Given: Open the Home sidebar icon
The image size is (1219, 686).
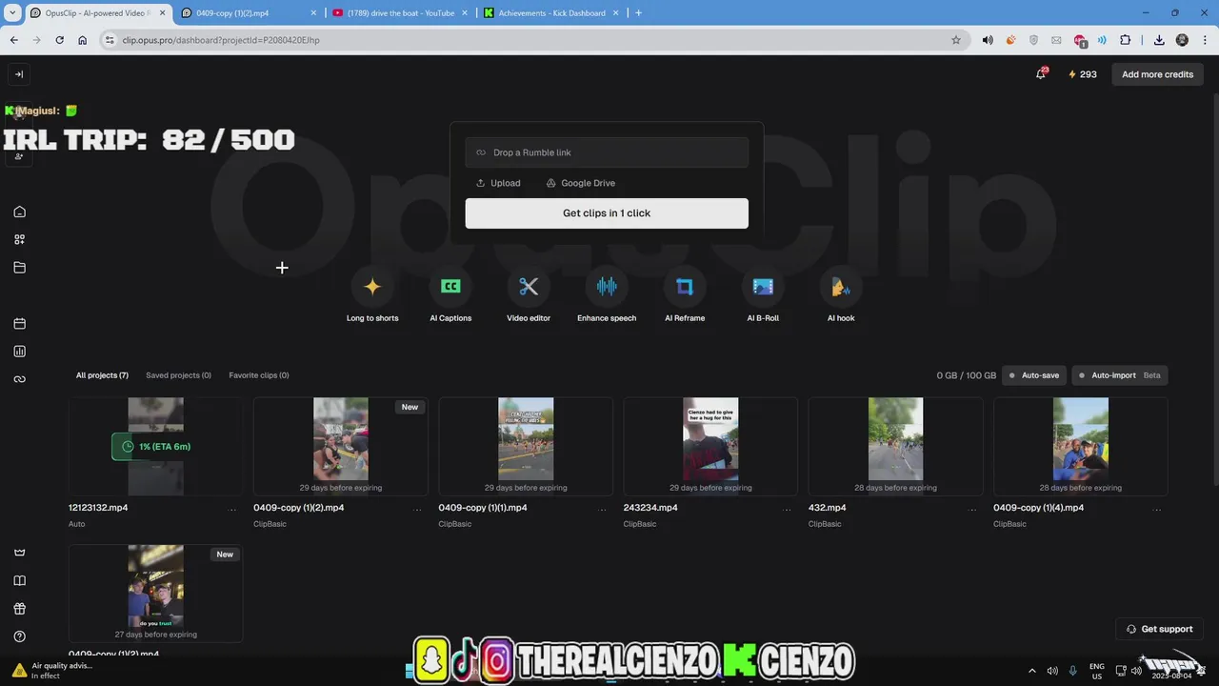Looking at the screenshot, I should click(x=19, y=212).
